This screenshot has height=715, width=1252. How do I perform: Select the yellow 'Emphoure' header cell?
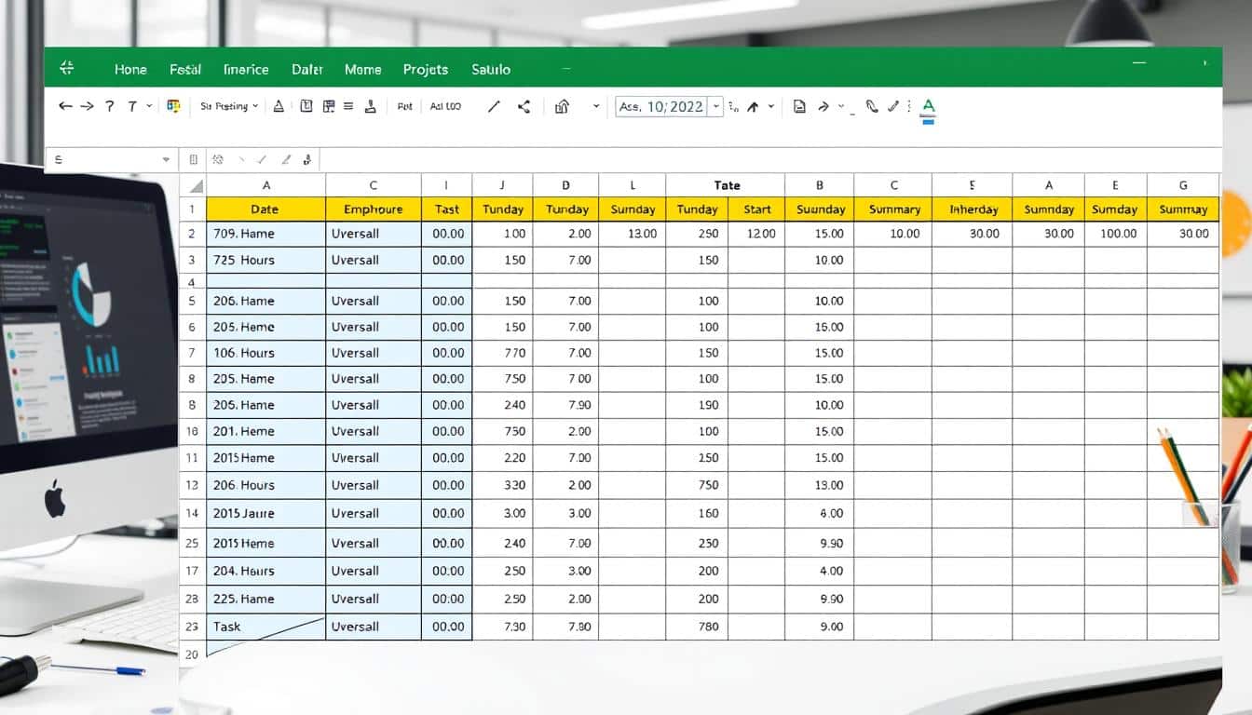pos(373,209)
